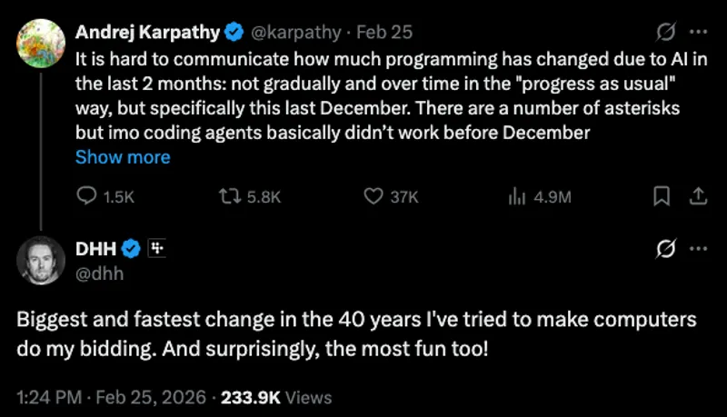Open DHH's profile via display name

96,247
